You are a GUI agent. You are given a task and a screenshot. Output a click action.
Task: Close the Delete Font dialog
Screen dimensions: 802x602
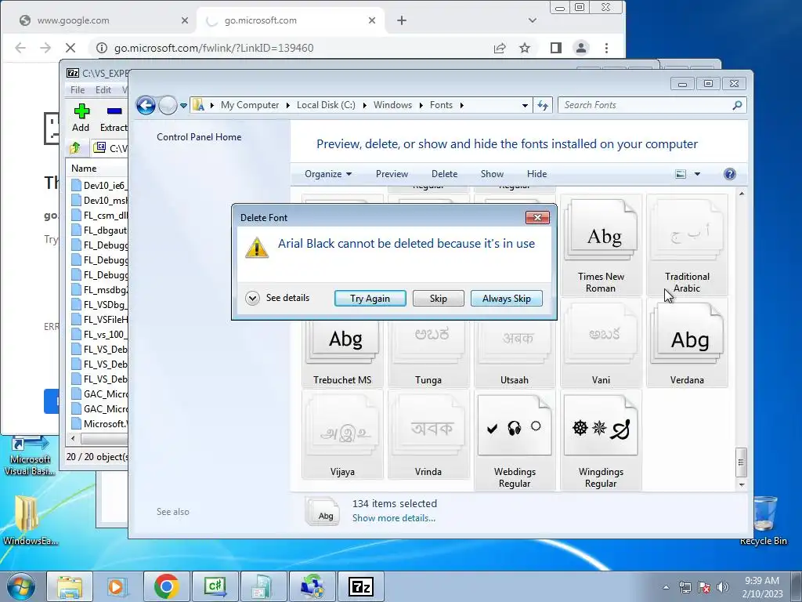click(x=537, y=218)
